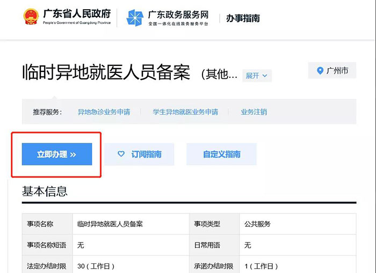Screen dimensions: 376x273
Task: Click the 基本信息 section heading
Action: click(x=45, y=191)
